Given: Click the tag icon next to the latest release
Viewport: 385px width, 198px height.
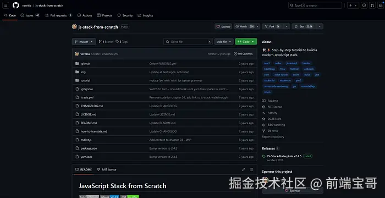Looking at the screenshot, I should click(263, 156).
